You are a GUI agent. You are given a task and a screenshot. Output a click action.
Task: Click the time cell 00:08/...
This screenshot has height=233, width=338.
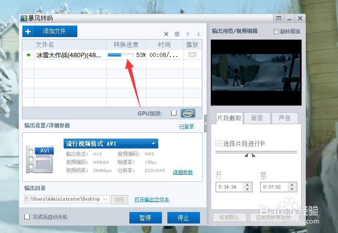[164, 55]
